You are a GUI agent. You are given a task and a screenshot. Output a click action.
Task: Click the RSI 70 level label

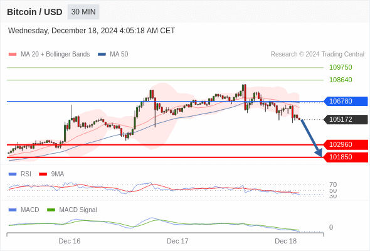(x=333, y=184)
